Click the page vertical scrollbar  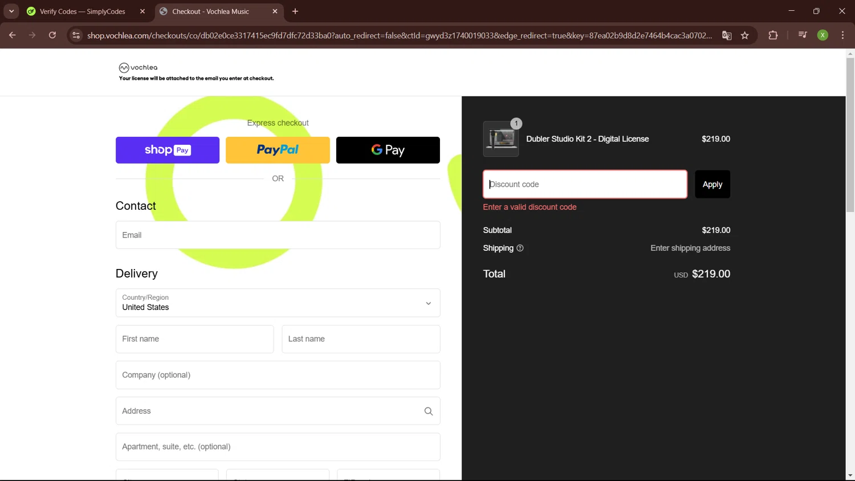(850, 135)
